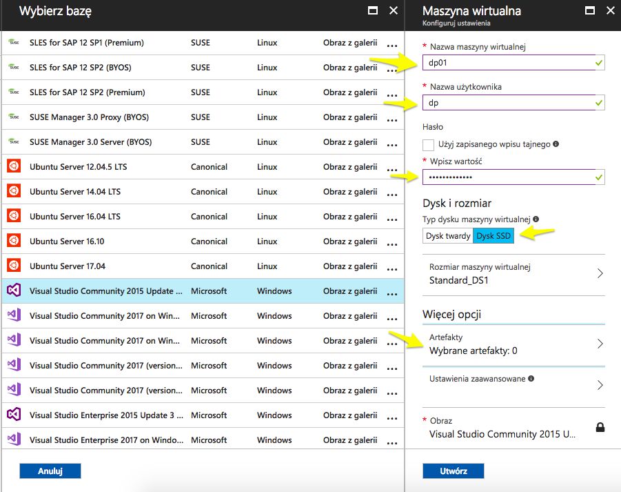Image resolution: width=621 pixels, height=492 pixels.
Task: Select Dysk twardy disk type
Action: click(448, 236)
